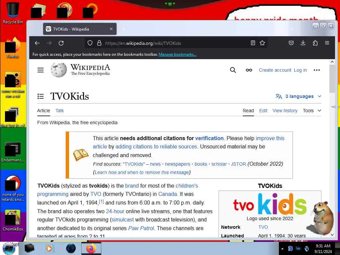This screenshot has height=255, width=340.
Task: Click the Wikipedia globe logo
Action: [58, 70]
